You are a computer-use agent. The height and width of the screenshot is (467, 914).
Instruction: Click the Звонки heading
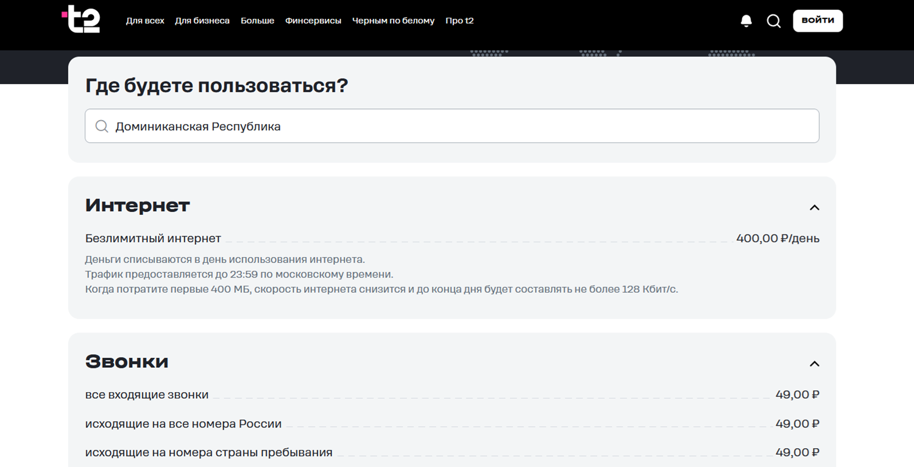pos(127,362)
